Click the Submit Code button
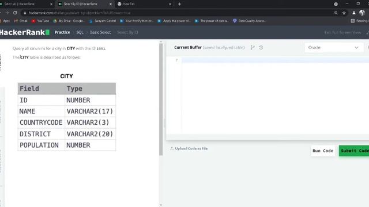The image size is (369, 207). pos(354,151)
